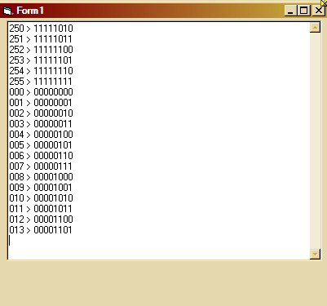This screenshot has height=306, width=327.
Task: Click the line "255 > 11111111"
Action: coord(41,82)
